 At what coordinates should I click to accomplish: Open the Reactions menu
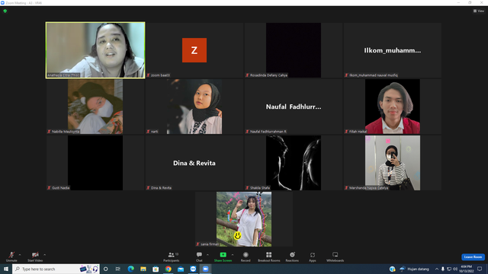coord(292,256)
